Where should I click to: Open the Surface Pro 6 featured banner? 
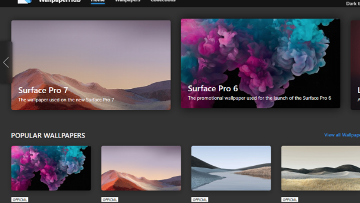pos(260,63)
